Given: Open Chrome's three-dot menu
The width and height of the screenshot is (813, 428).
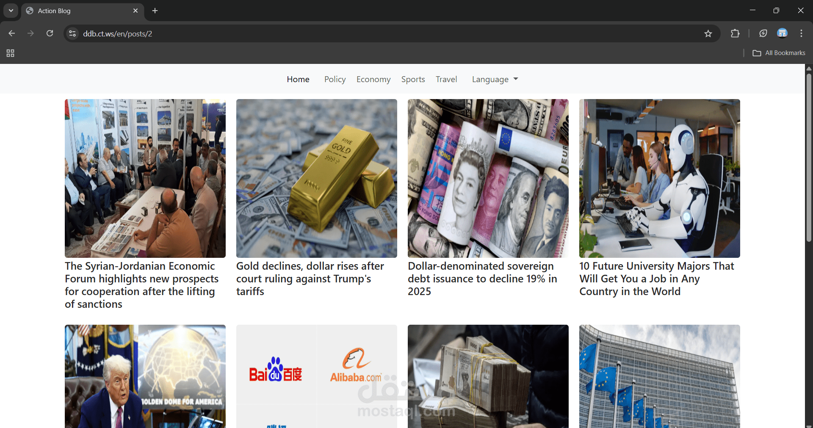Looking at the screenshot, I should pyautogui.click(x=801, y=33).
